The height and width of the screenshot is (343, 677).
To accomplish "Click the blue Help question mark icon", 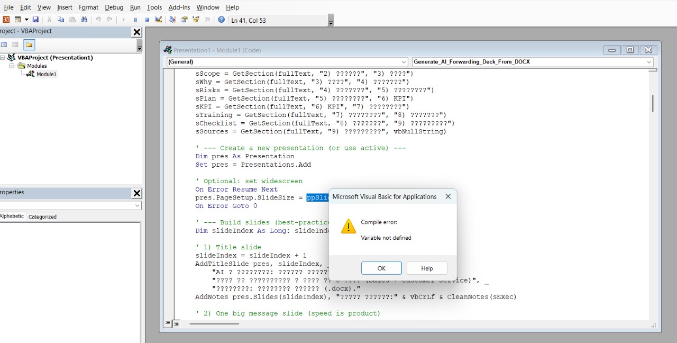I will pos(221,20).
